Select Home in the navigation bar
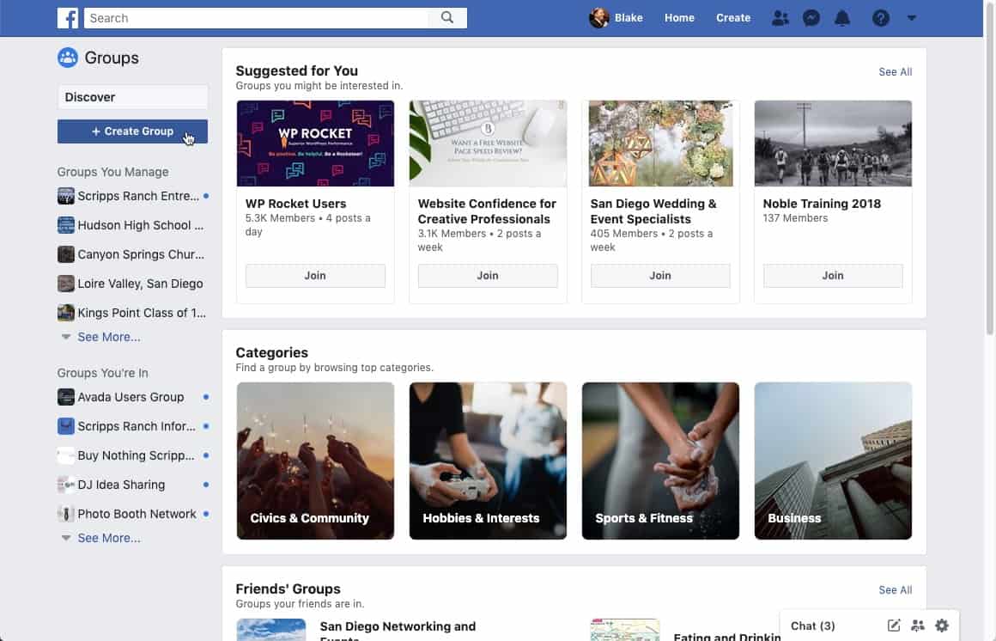Image resolution: width=996 pixels, height=641 pixels. click(679, 17)
